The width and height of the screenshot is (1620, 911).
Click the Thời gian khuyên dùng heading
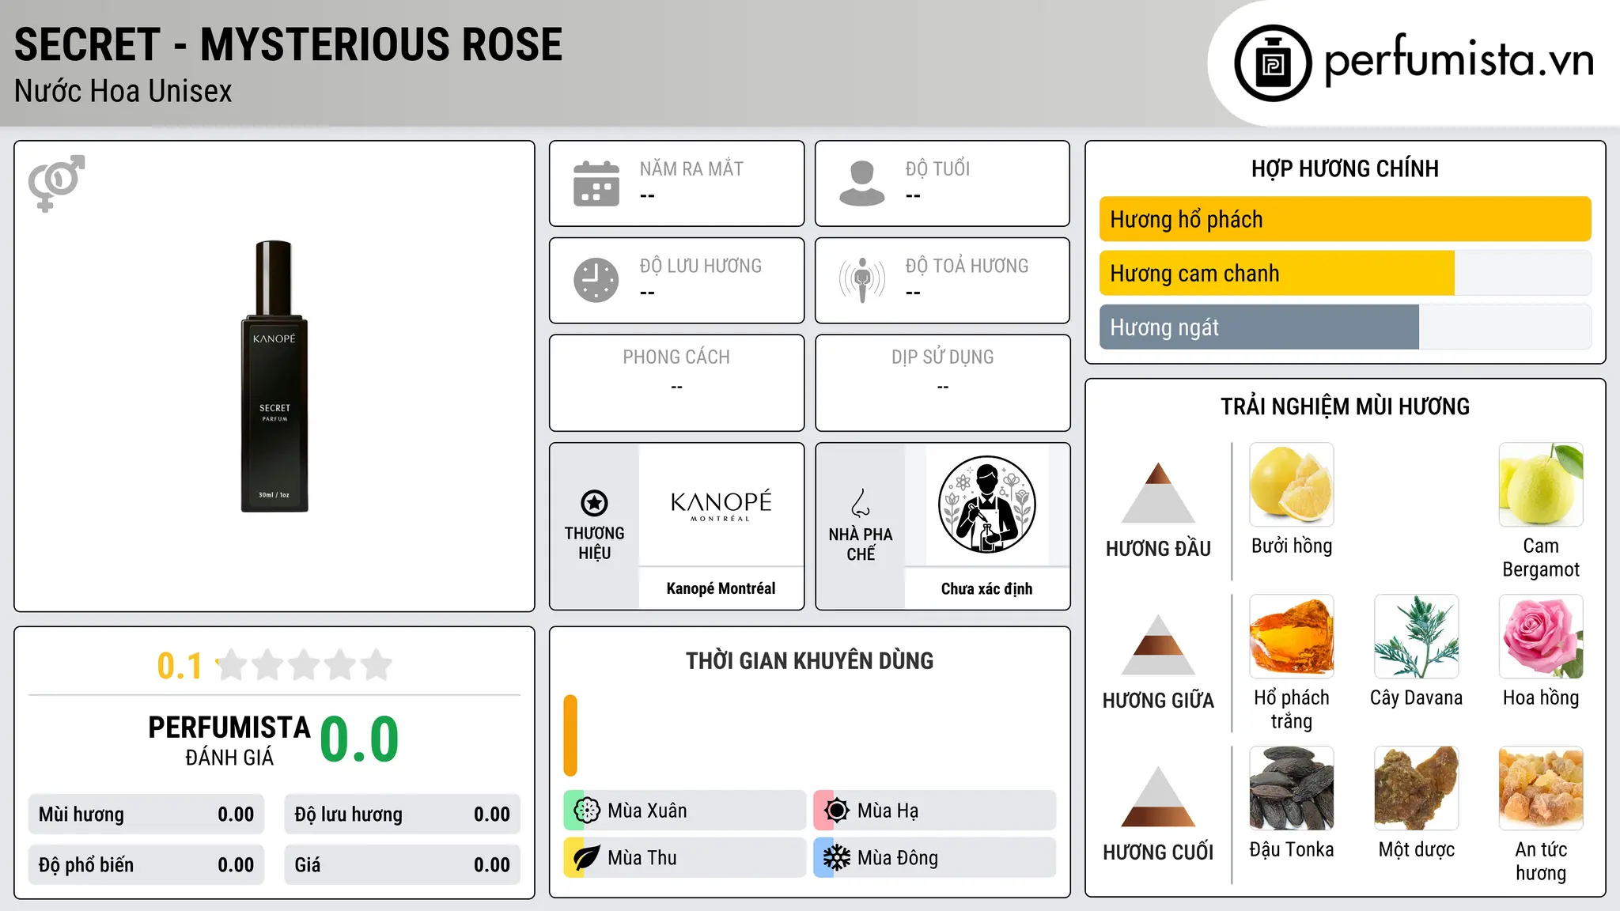pos(809,660)
